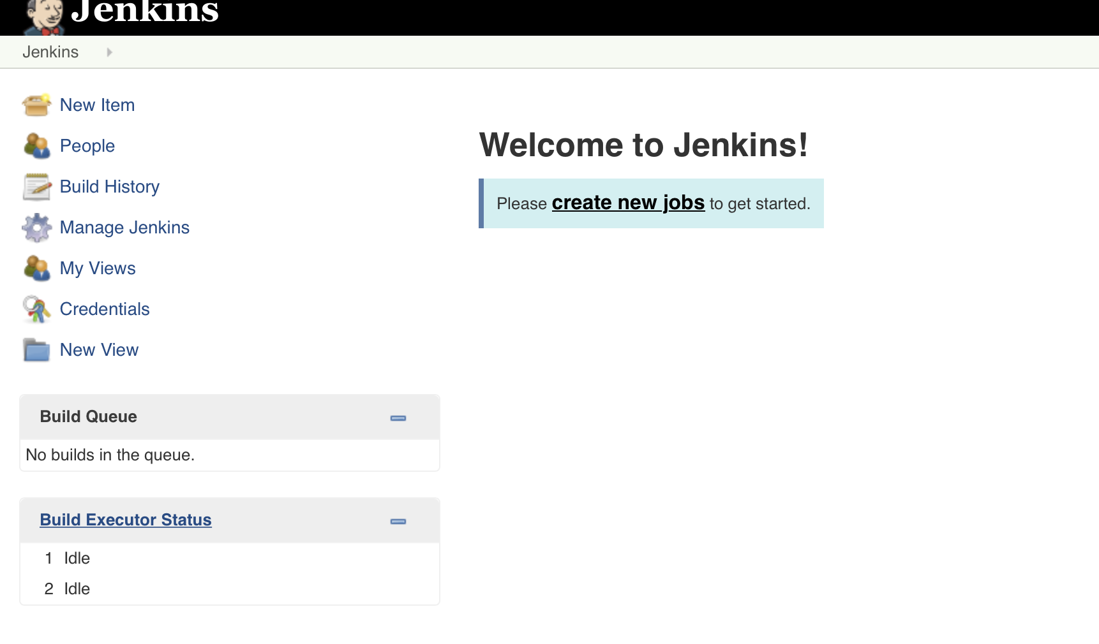
Task: Open the Credentials link
Action: tap(105, 309)
